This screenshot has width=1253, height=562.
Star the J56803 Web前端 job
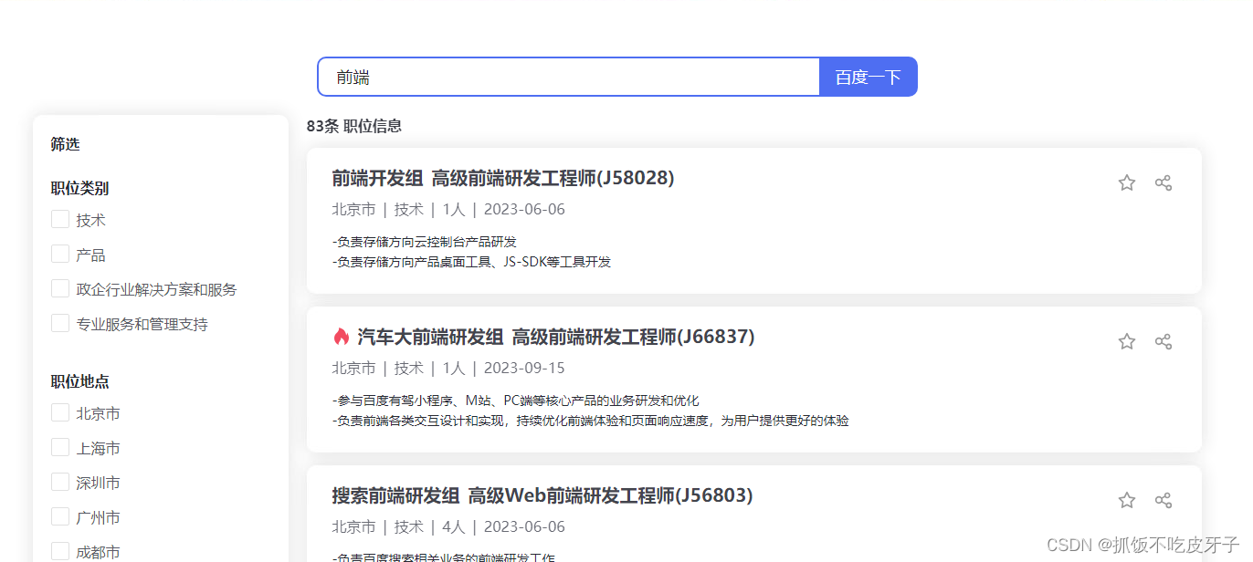pyautogui.click(x=1127, y=500)
